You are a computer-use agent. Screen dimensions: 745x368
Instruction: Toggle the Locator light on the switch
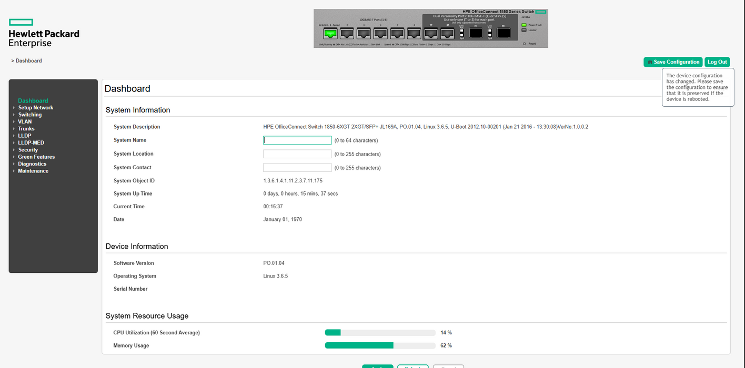pos(523,29)
